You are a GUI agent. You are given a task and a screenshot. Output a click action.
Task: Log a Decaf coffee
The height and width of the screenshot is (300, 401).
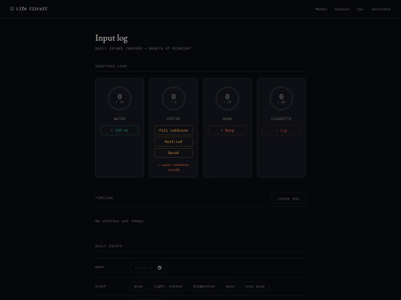point(173,153)
